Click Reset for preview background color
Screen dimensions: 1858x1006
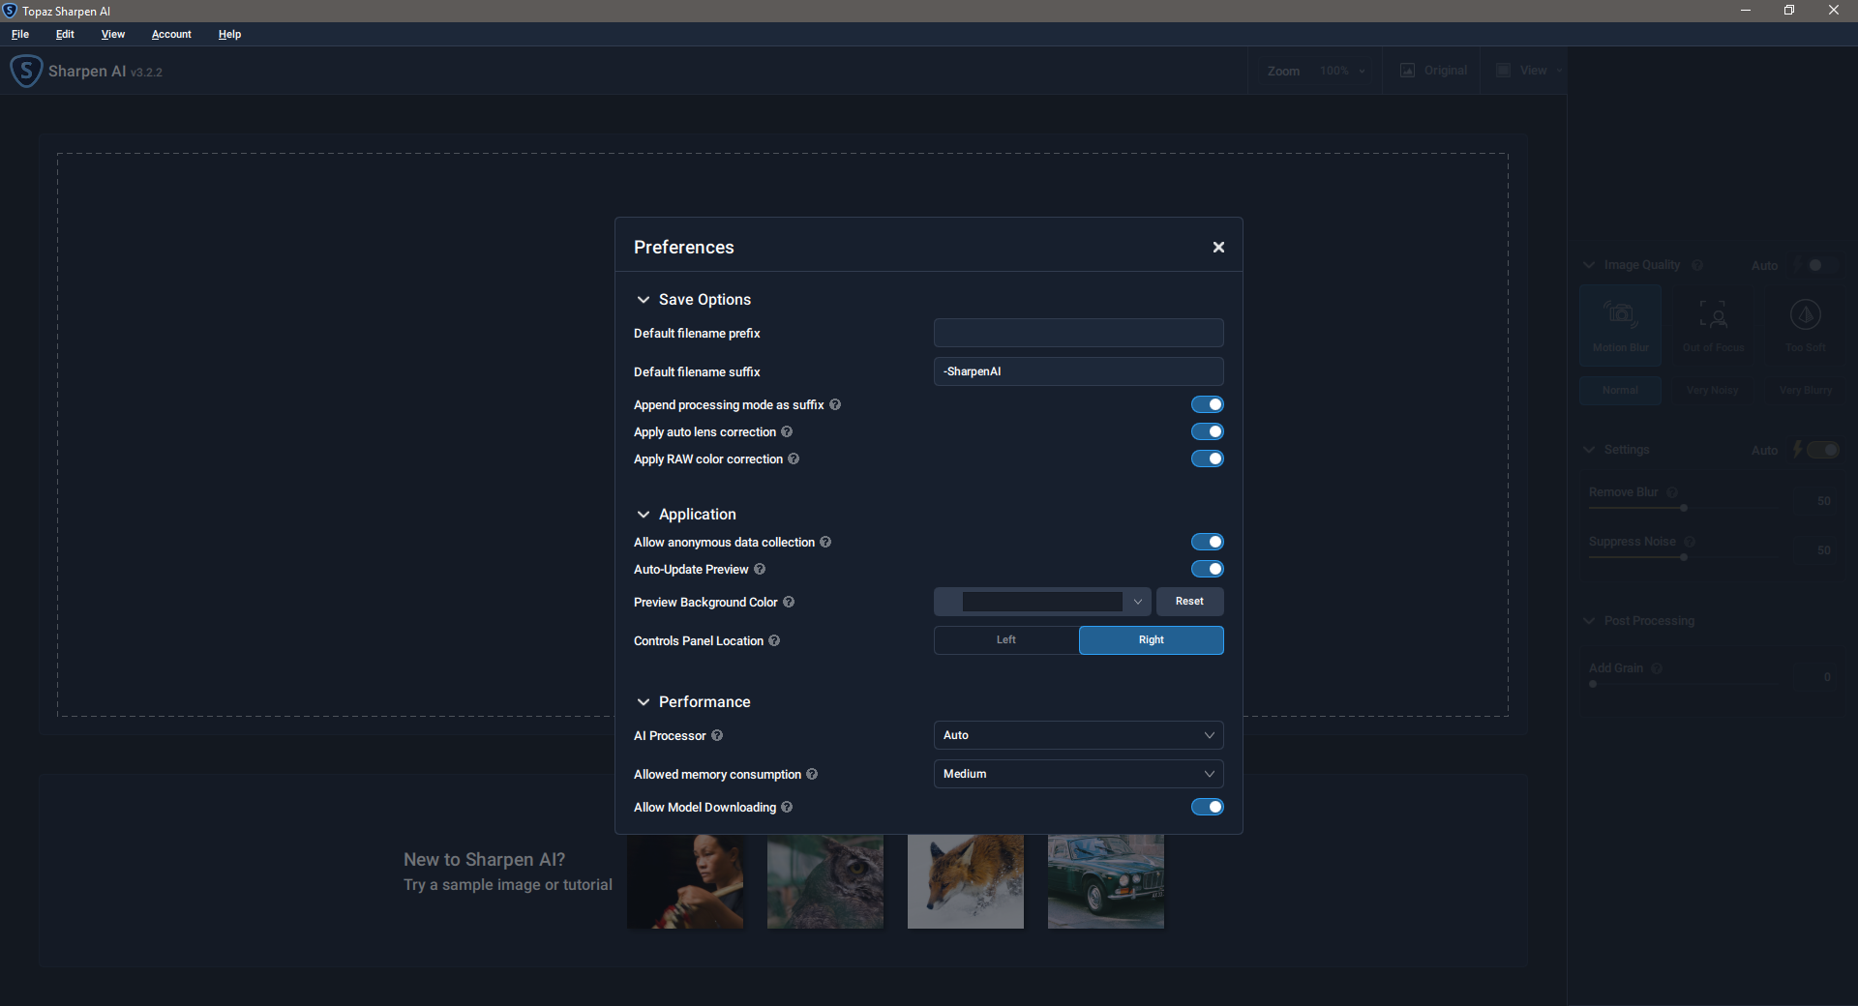pyautogui.click(x=1189, y=602)
